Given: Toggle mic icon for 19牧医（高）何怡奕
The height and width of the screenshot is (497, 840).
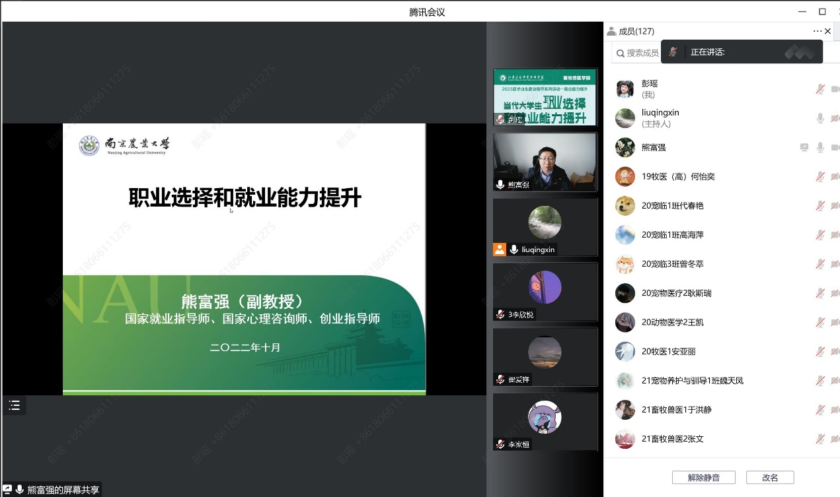Looking at the screenshot, I should tap(820, 177).
